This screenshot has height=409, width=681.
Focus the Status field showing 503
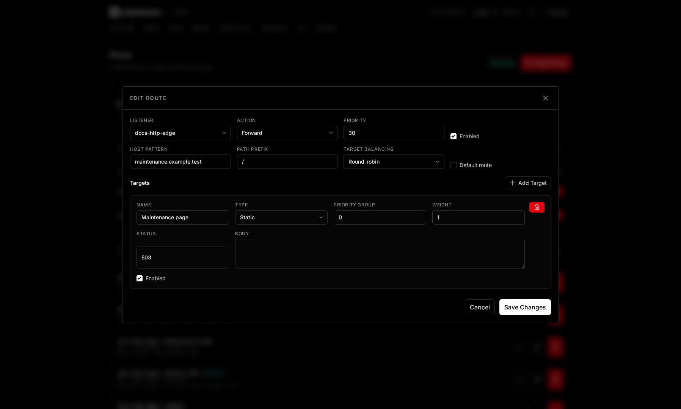point(183,258)
